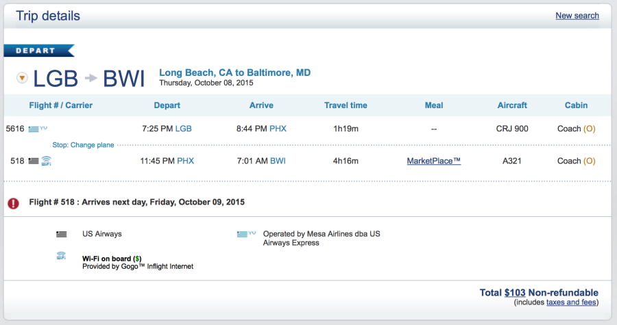Click the US Airways flag icon in the legend
The image size is (617, 325).
61,234
